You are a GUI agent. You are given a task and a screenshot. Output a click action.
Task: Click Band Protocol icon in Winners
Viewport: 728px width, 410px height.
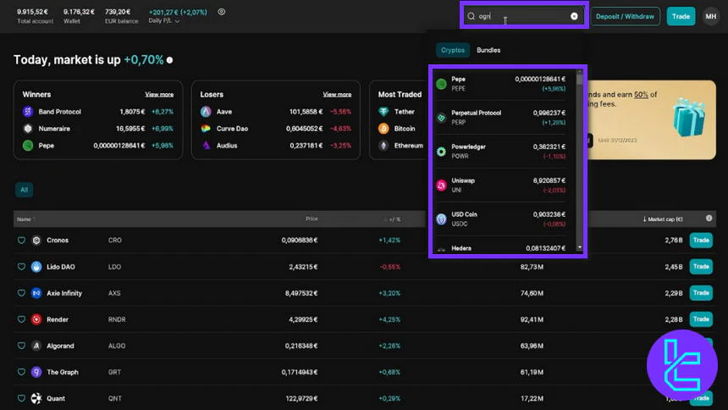pos(28,112)
